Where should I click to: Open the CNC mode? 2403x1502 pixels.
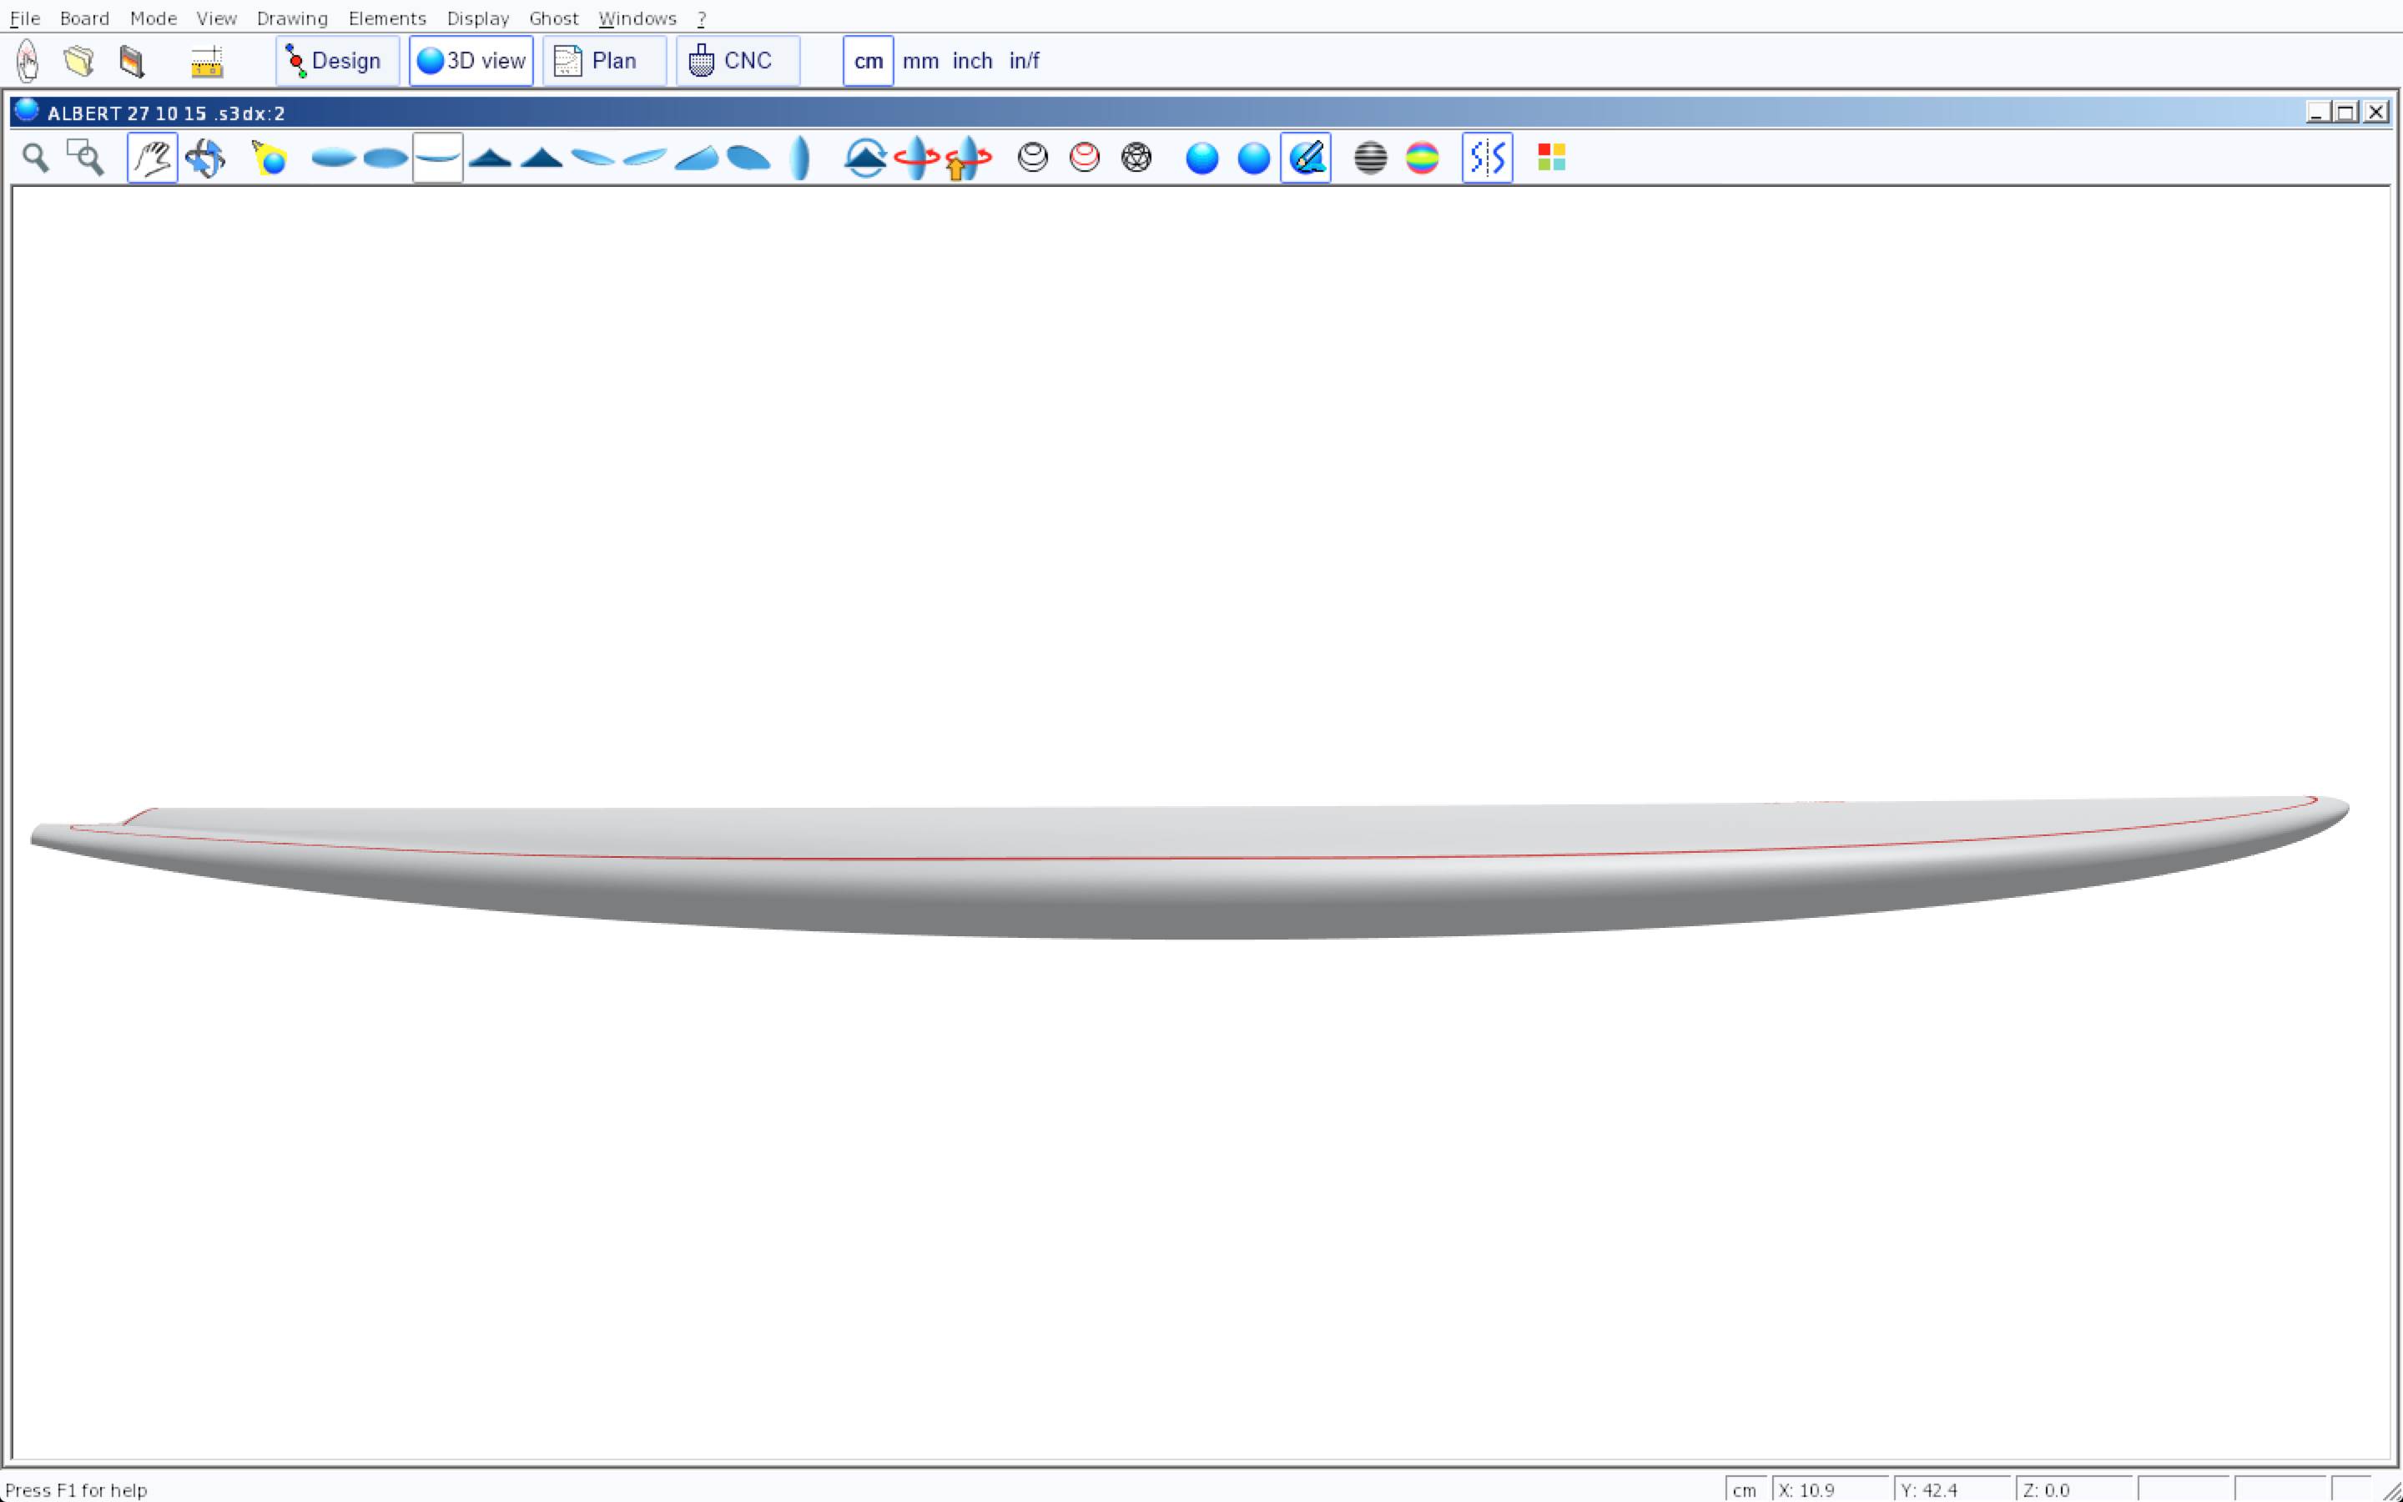pyautogui.click(x=737, y=62)
